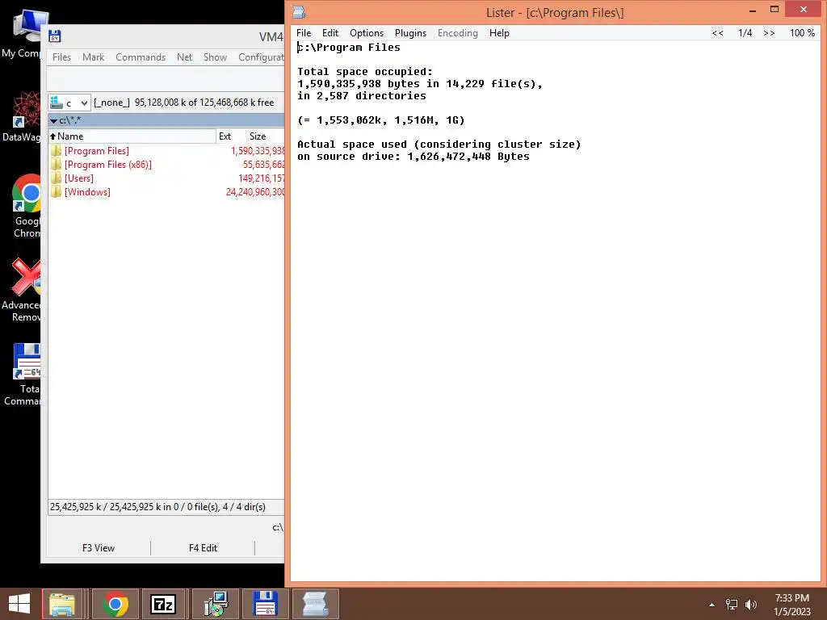Image resolution: width=827 pixels, height=620 pixels.
Task: Open the Plugins menu in Lister
Action: (x=410, y=32)
